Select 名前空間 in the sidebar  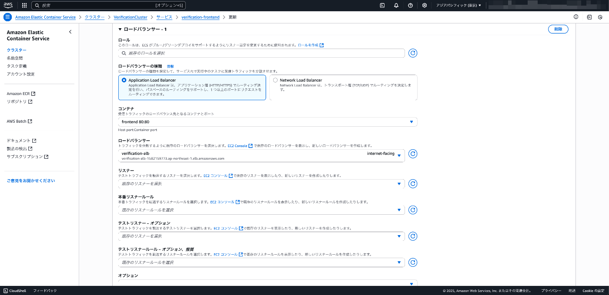click(15, 58)
